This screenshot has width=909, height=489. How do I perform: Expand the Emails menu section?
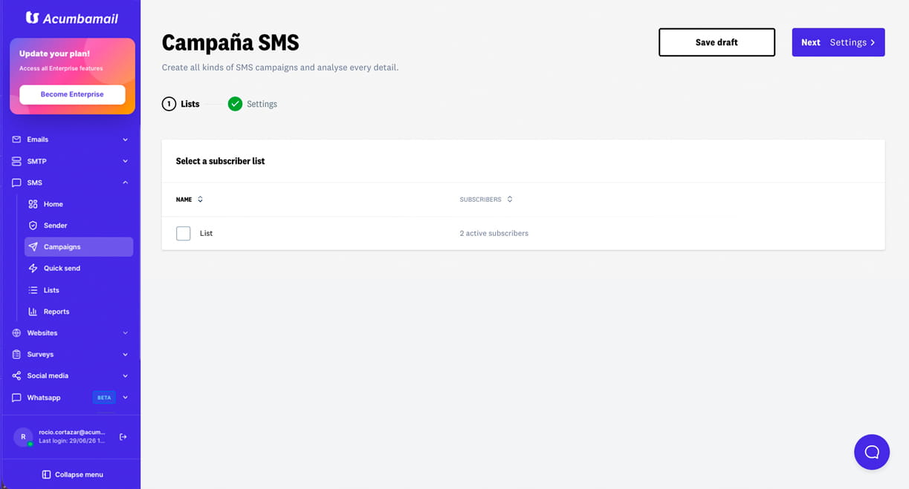coord(70,140)
